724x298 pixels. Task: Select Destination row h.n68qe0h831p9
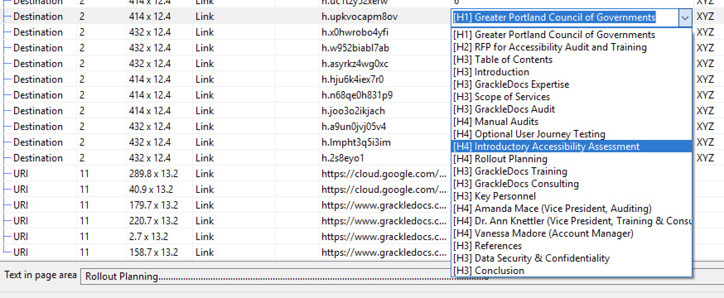point(362,95)
